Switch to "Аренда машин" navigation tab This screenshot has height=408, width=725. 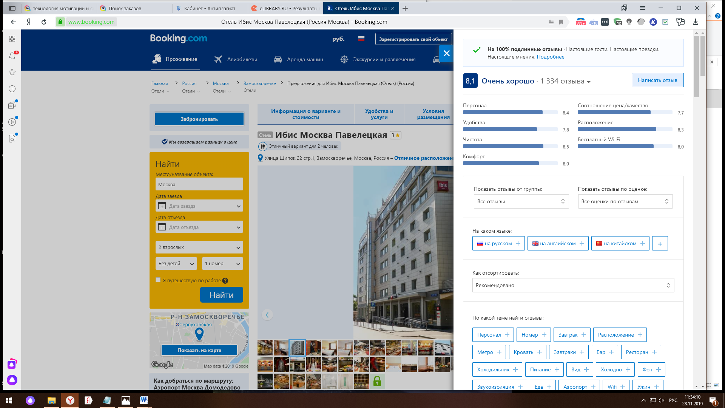click(x=298, y=59)
